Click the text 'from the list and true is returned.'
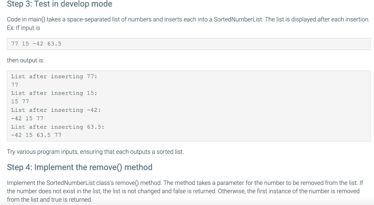 pos(50,200)
